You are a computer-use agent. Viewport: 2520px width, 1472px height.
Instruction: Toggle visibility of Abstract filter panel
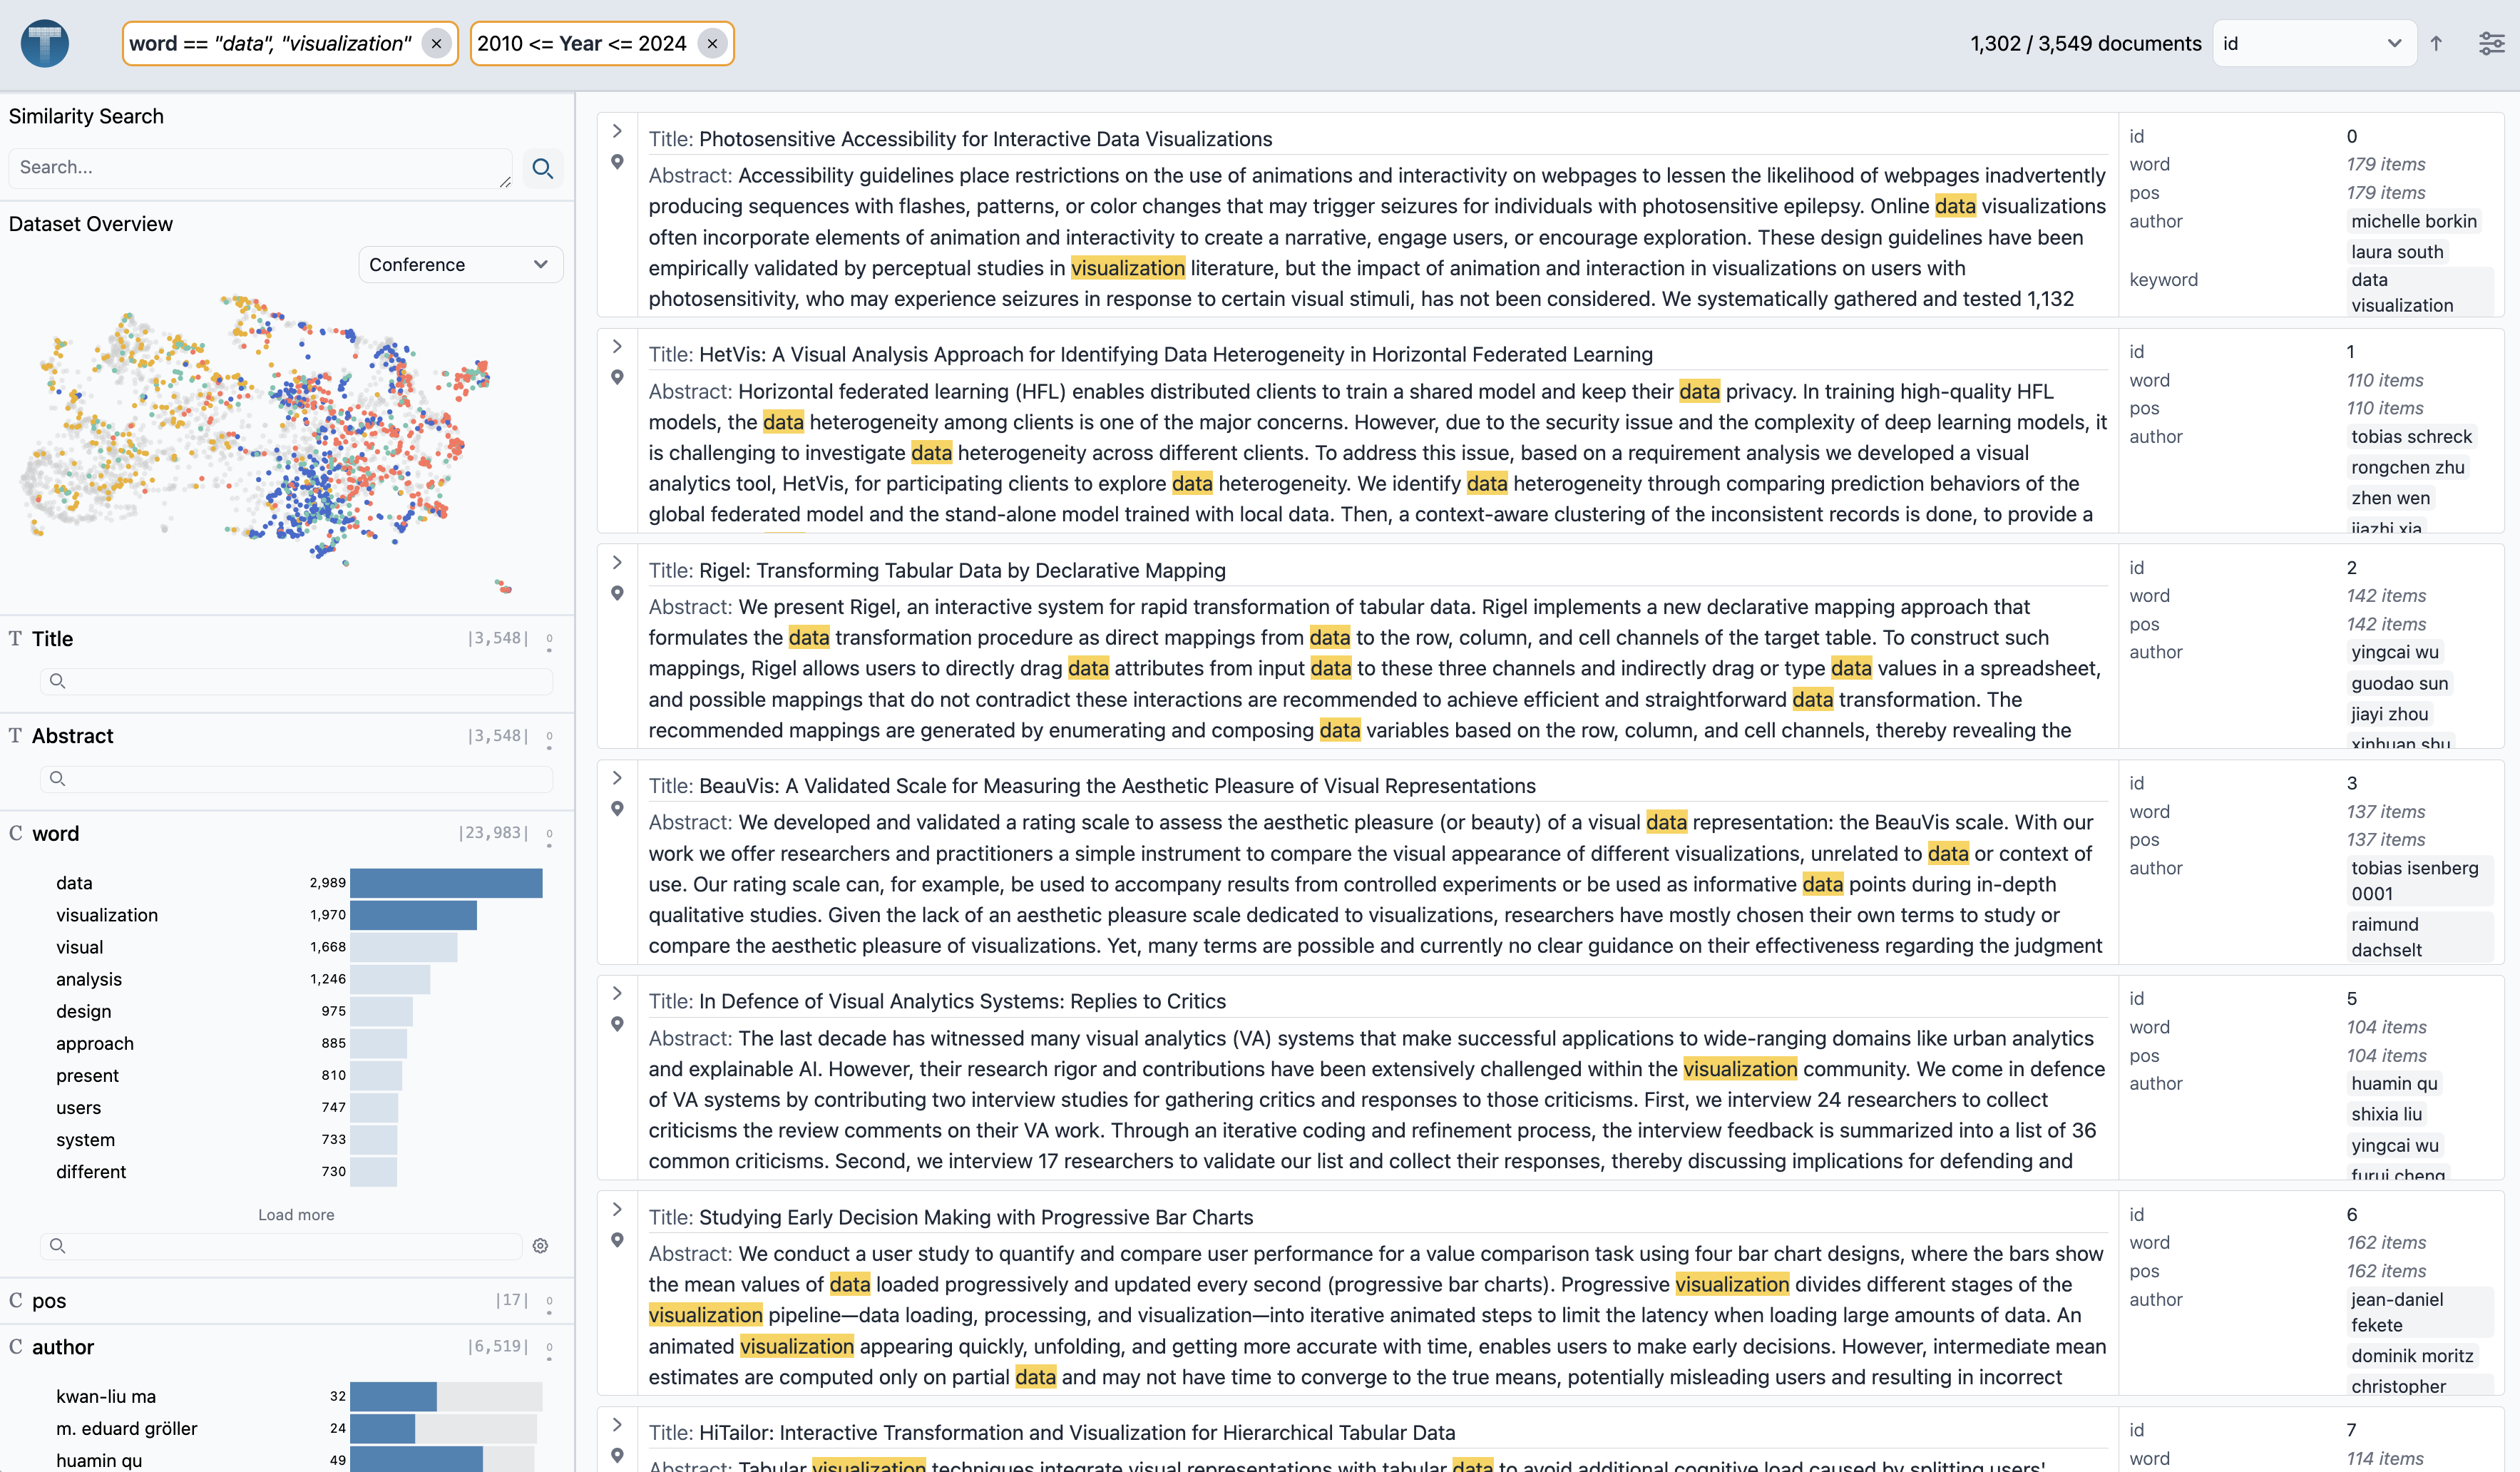[x=552, y=737]
